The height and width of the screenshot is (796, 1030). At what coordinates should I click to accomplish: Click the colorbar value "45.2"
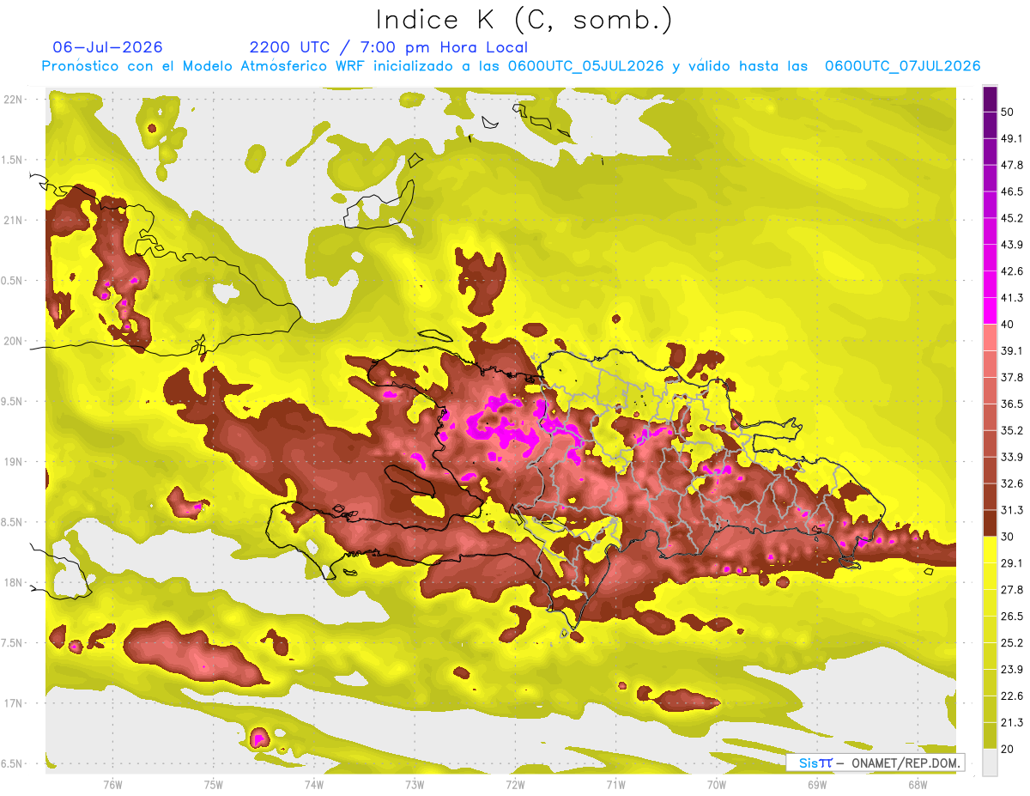pos(1013,218)
